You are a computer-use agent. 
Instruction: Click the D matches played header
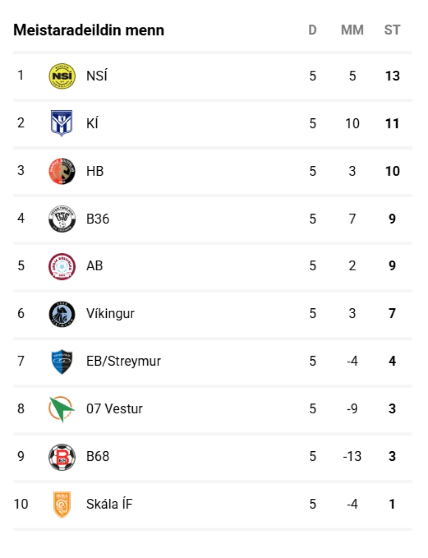pyautogui.click(x=313, y=30)
